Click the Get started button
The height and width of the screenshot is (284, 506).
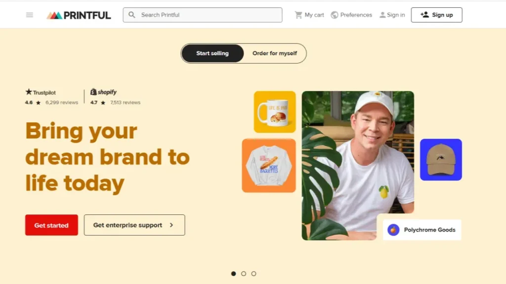tap(51, 225)
